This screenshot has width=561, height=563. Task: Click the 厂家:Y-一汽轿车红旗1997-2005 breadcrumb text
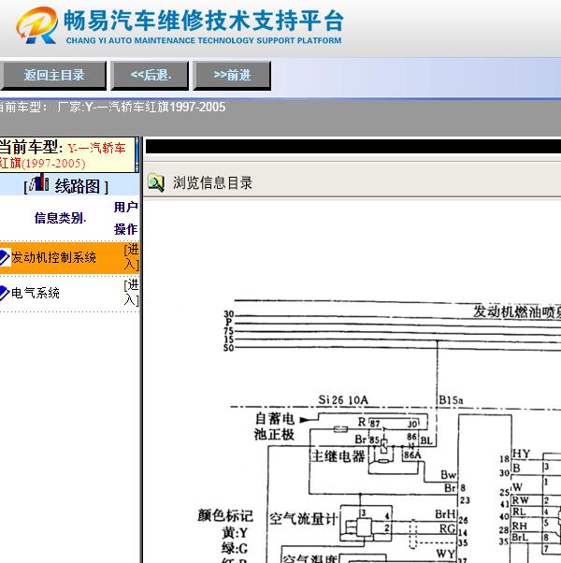pos(141,107)
